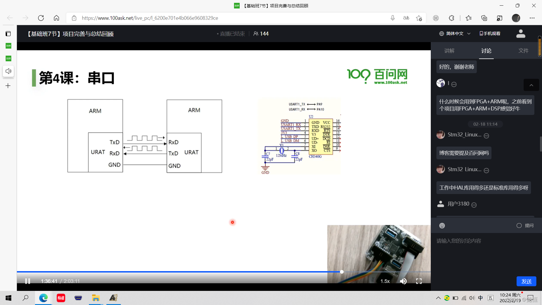Open options next to 用户3180

[x=474, y=205]
